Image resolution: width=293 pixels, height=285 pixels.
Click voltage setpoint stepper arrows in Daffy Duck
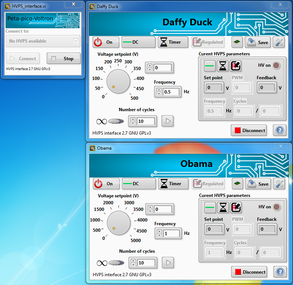pyautogui.click(x=150, y=67)
